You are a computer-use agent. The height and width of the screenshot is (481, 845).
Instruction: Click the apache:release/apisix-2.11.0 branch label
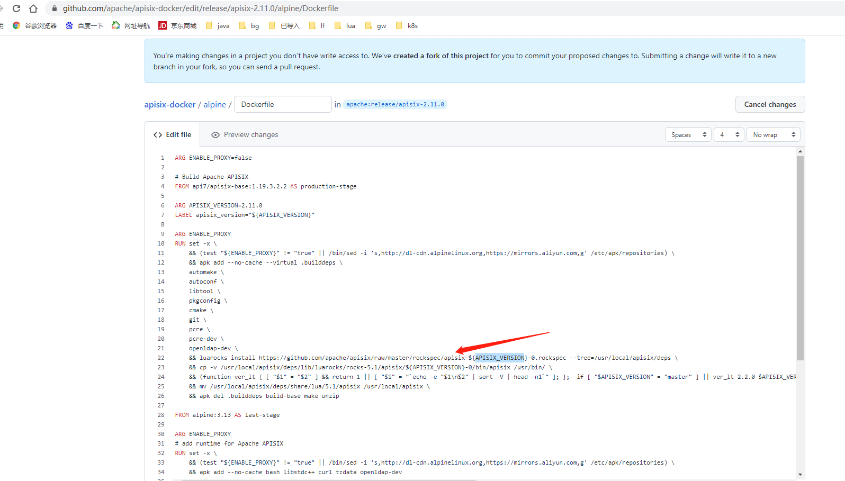click(395, 104)
